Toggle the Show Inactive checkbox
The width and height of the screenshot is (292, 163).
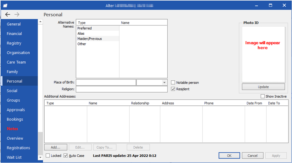click(x=263, y=96)
